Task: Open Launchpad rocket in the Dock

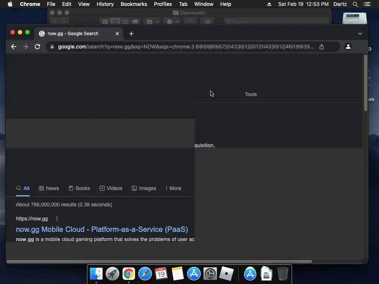Action: tap(113, 274)
